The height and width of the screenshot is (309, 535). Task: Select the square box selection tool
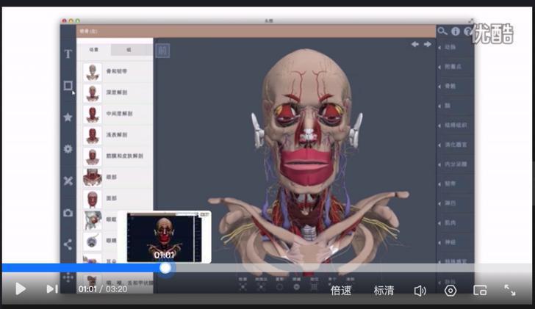click(68, 86)
